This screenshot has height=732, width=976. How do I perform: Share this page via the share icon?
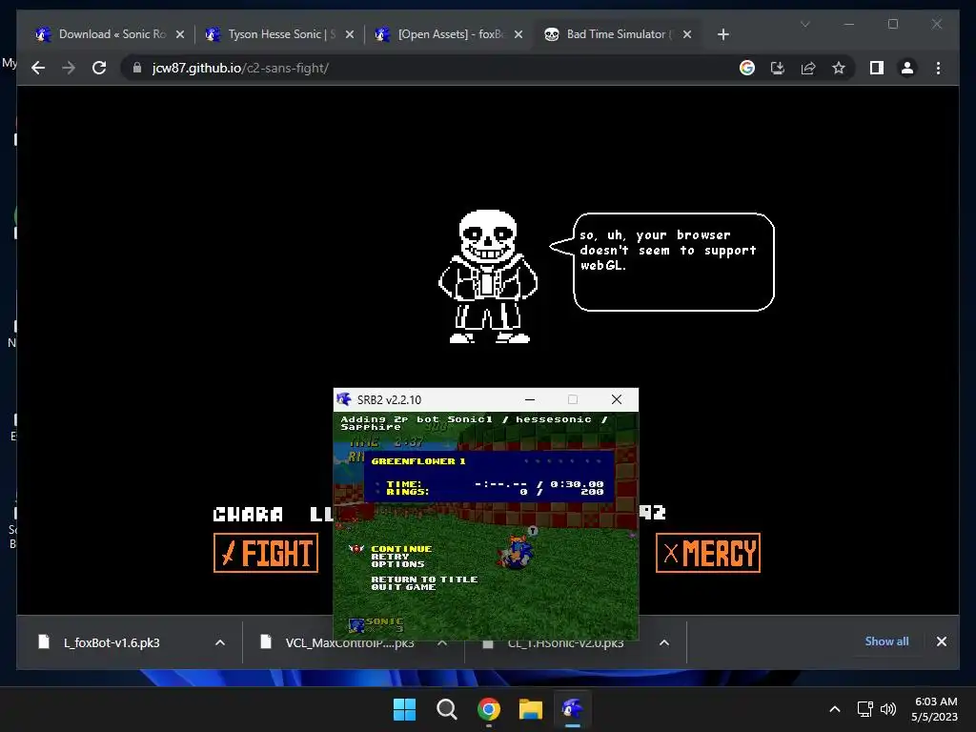(808, 68)
